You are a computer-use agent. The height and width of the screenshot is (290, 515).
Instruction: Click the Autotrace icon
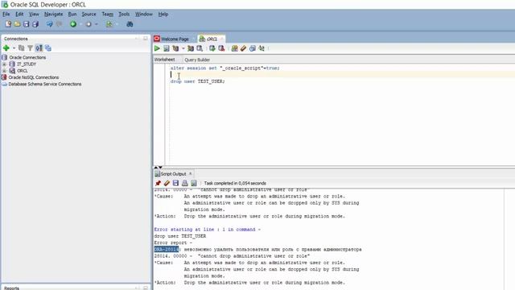(x=191, y=48)
